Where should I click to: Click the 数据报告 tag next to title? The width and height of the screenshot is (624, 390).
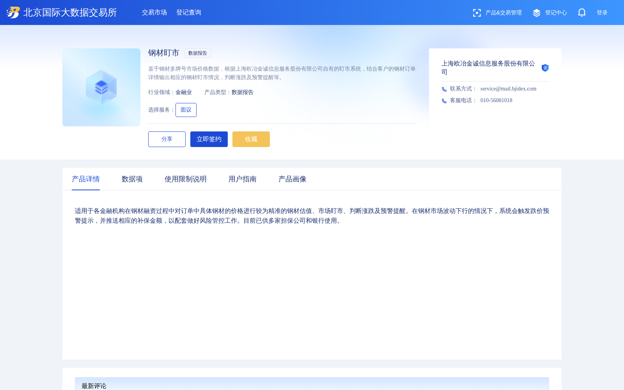[198, 53]
